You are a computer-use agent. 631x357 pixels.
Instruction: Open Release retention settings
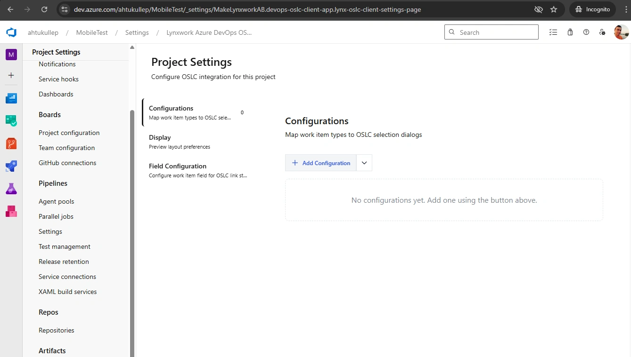[x=64, y=262]
